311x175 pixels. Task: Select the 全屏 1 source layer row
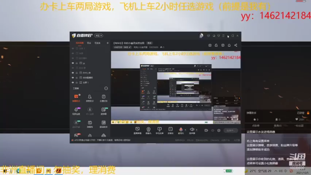tap(90, 82)
